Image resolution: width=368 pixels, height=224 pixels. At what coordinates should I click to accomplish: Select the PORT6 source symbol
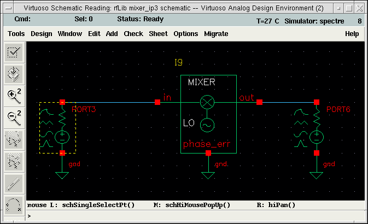309,128
